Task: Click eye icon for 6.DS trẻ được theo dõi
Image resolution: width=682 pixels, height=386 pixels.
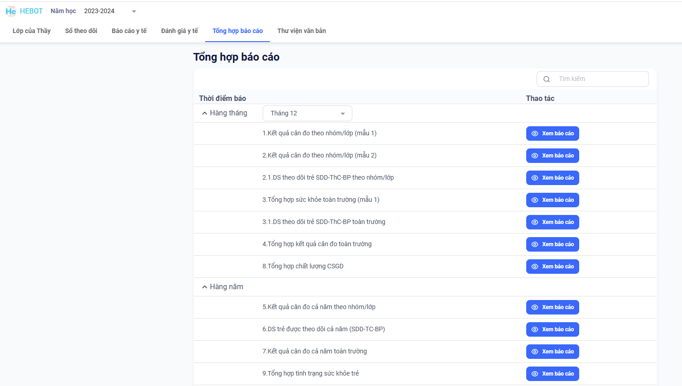Action: 535,329
